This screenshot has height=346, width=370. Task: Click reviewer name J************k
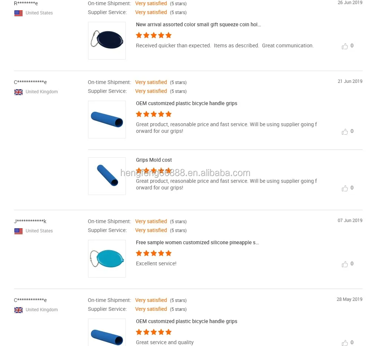click(30, 222)
